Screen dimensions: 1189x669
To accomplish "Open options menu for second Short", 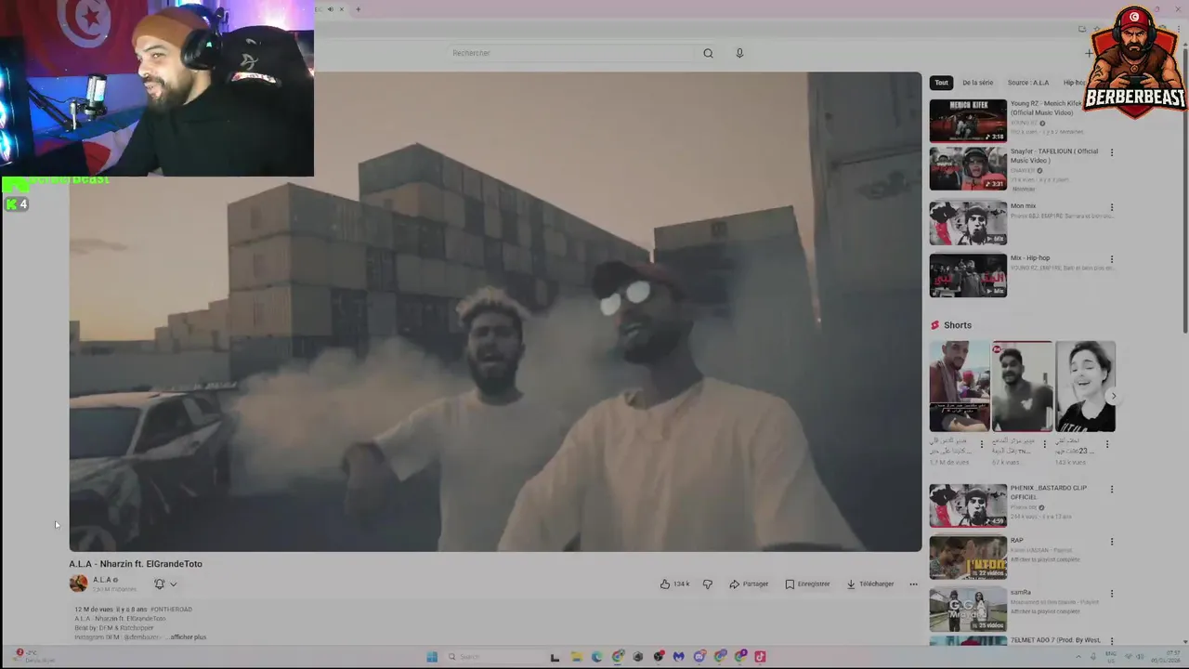I will (1044, 444).
